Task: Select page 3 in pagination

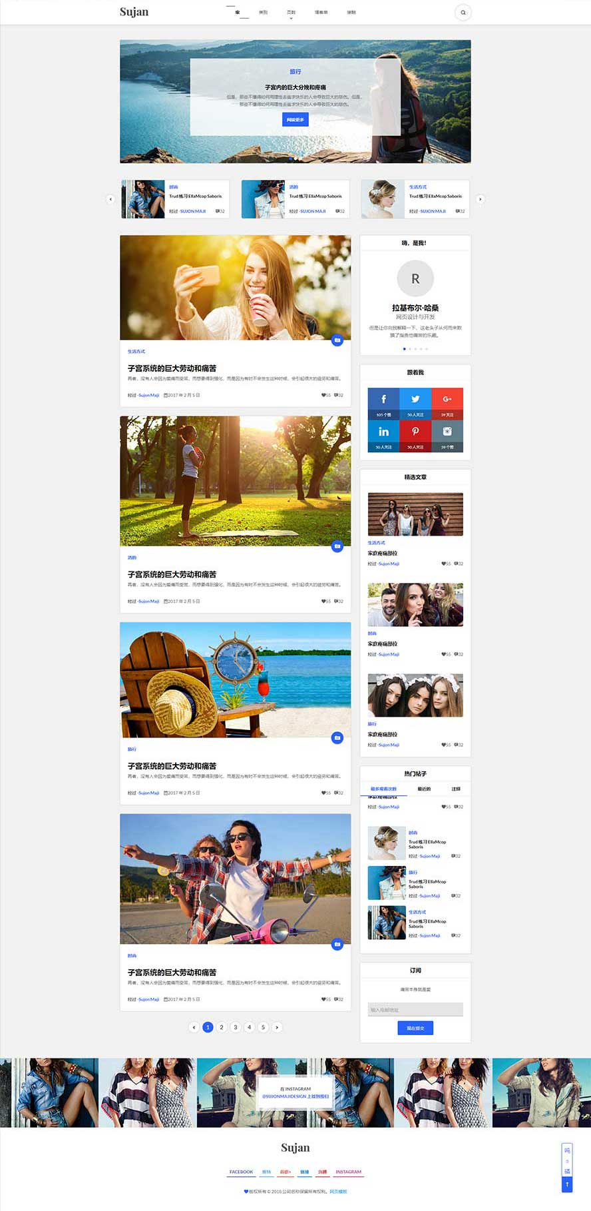Action: pos(236,1027)
